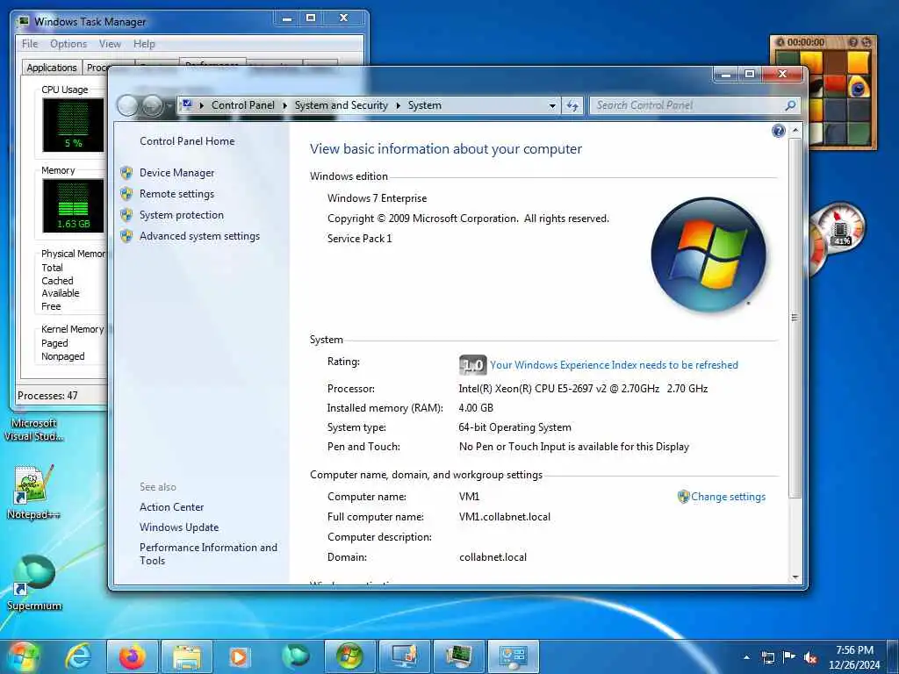The width and height of the screenshot is (899, 674).
Task: Open Control Panel Home link
Action: [x=187, y=141]
